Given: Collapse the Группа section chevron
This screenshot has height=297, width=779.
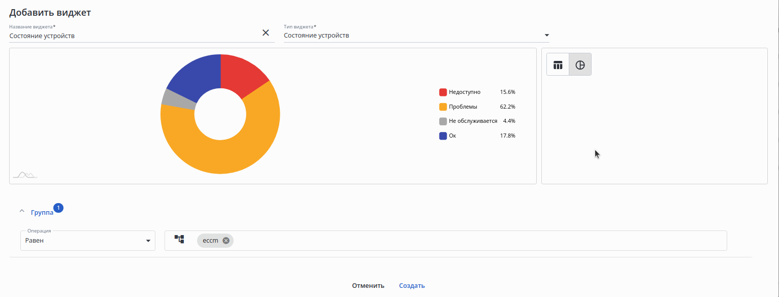Looking at the screenshot, I should pos(21,211).
